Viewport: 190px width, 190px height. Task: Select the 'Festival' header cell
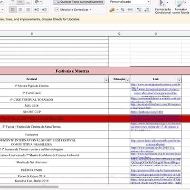click(x=54, y=79)
